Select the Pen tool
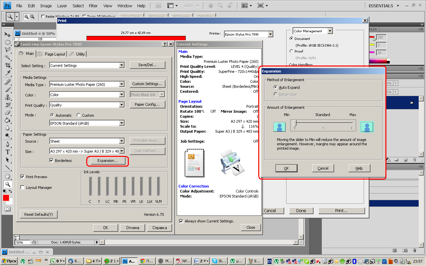Image resolution: width=426 pixels, height=266 pixels. coord(7,145)
